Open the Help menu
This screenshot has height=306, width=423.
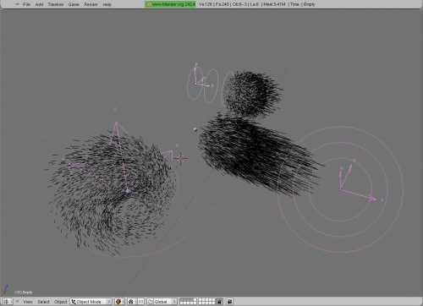coord(107,4)
